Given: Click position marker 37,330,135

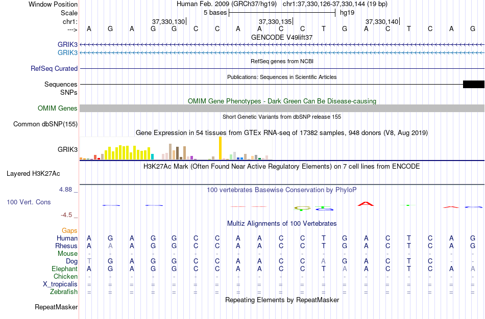Looking at the screenshot, I should coord(275,21).
